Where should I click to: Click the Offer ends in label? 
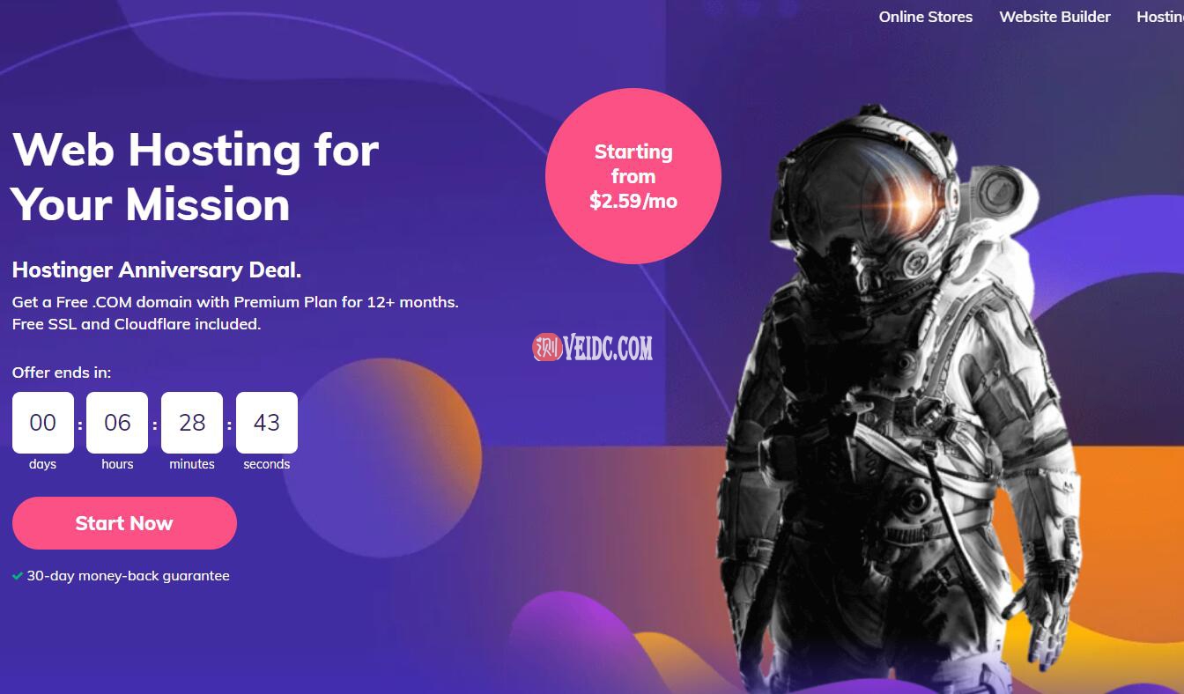tap(62, 373)
